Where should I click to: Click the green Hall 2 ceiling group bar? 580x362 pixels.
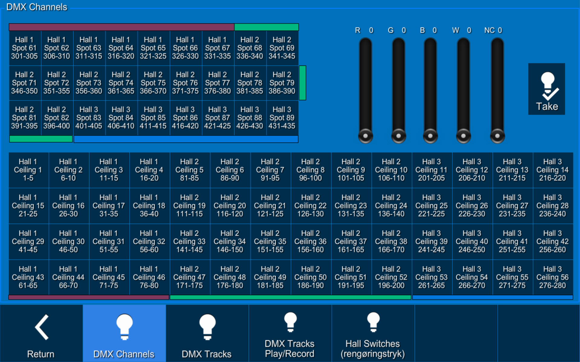coord(290,297)
